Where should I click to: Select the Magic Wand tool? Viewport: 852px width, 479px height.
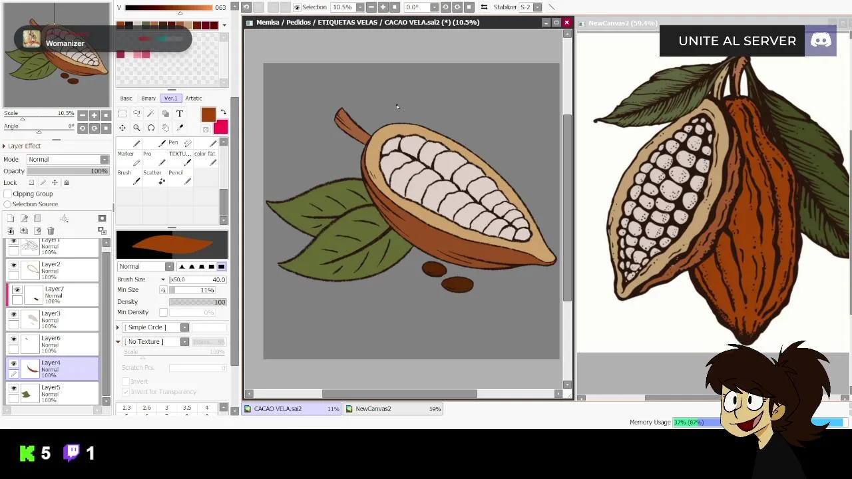pos(150,114)
